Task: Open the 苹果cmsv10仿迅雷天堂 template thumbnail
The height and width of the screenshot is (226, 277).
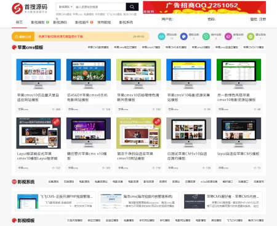Action: (39, 74)
